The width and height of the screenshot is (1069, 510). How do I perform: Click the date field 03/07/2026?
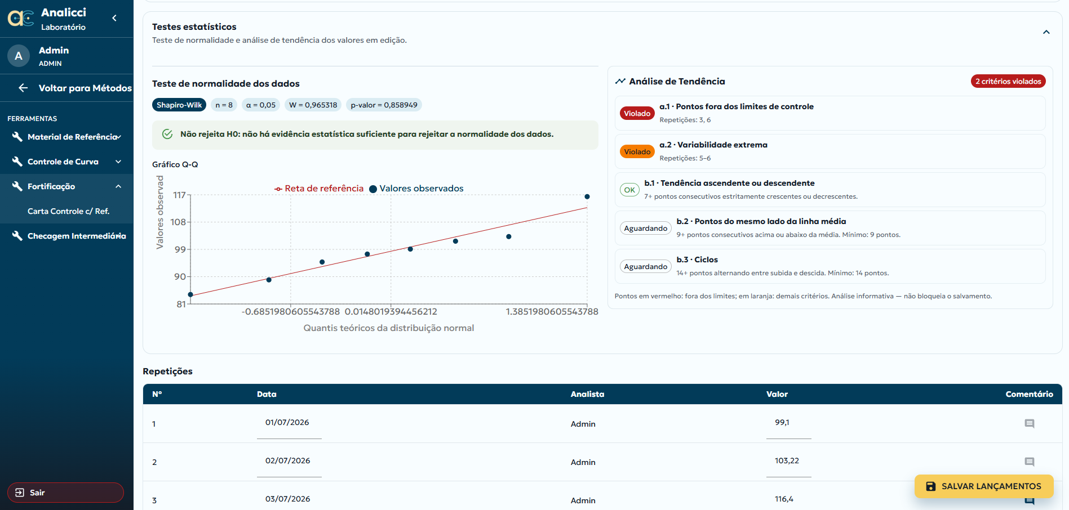[x=289, y=499]
